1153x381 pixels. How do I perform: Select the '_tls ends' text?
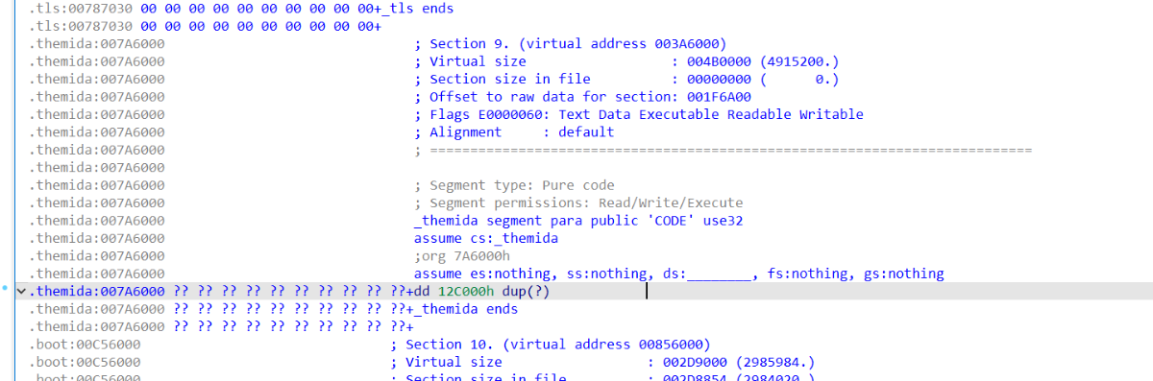[418, 9]
